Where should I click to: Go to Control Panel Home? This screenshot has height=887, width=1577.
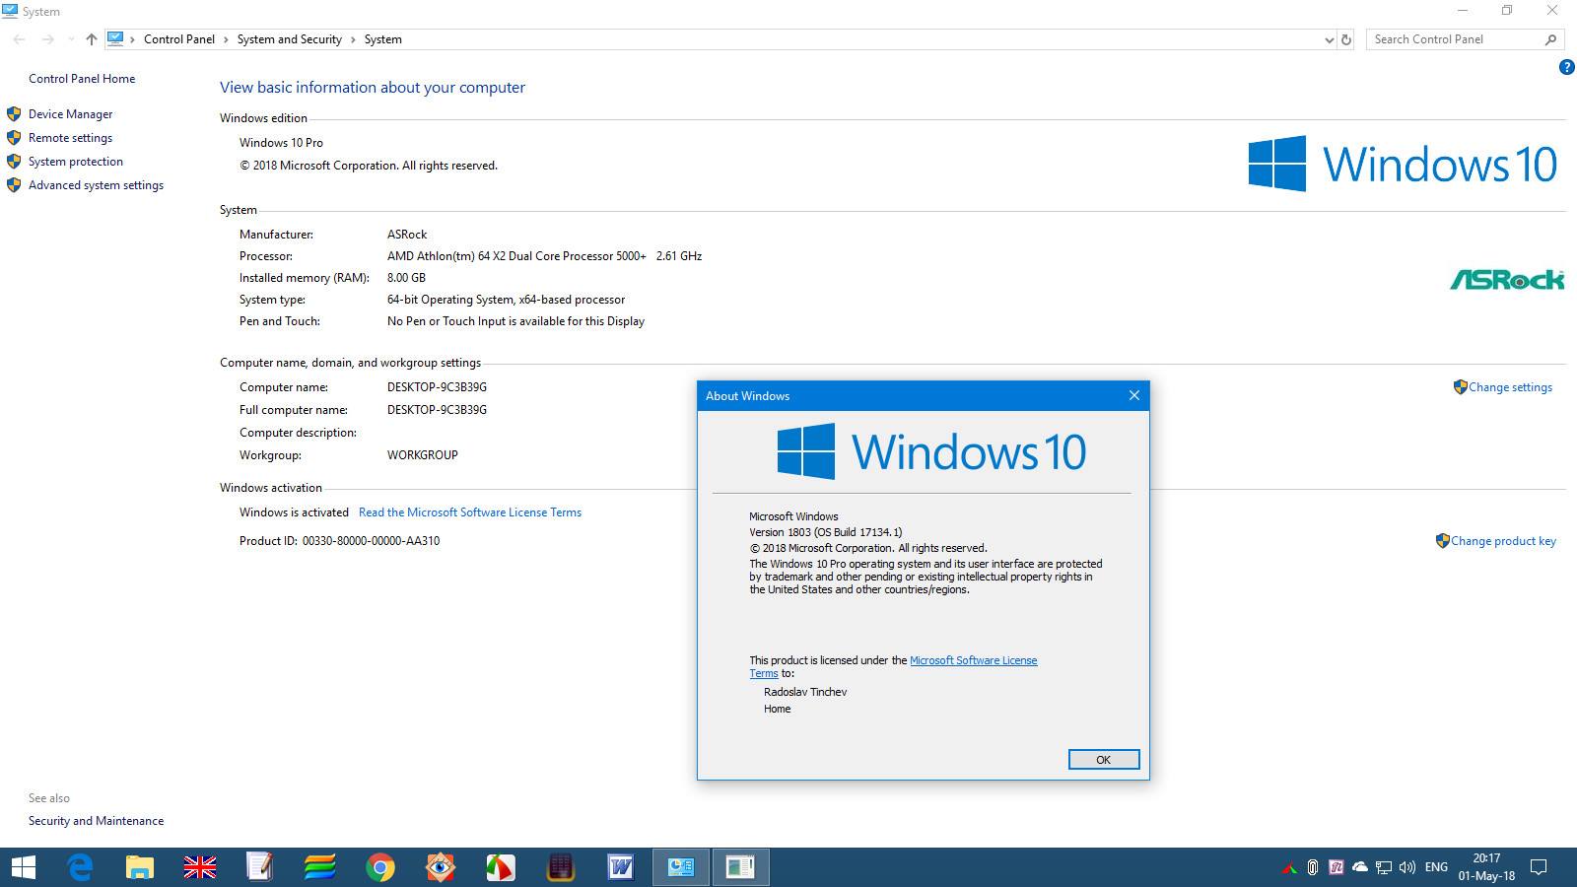82,79
